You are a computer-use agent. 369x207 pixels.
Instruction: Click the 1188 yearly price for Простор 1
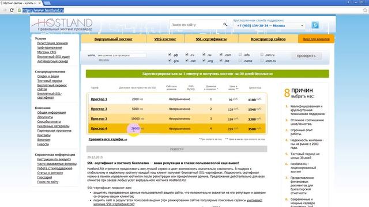[x=252, y=99]
